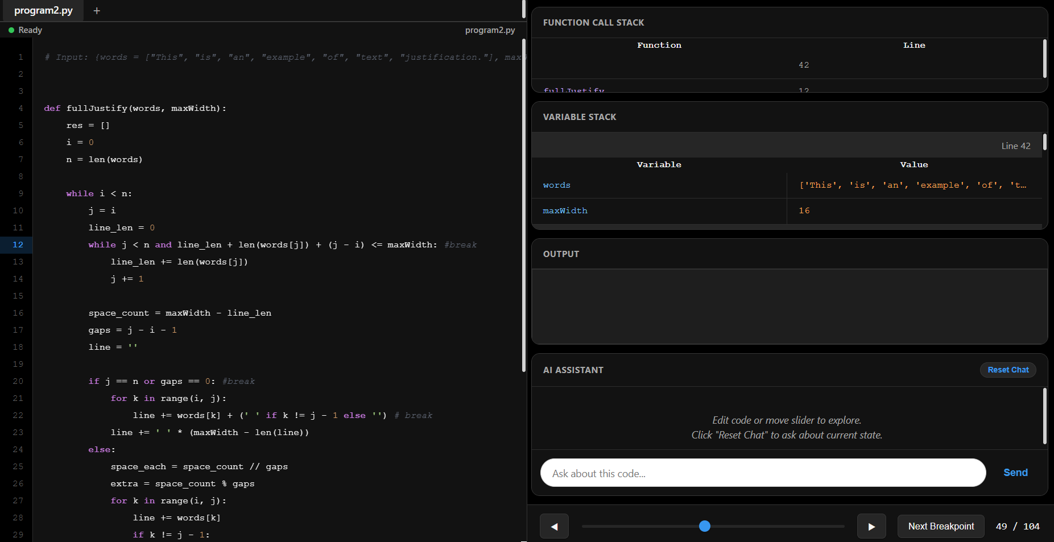The height and width of the screenshot is (542, 1054).
Task: Focus the 'Ask about this code' input field
Action: (763, 473)
